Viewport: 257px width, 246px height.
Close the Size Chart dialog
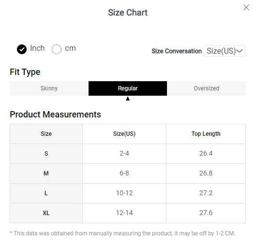(246, 7)
